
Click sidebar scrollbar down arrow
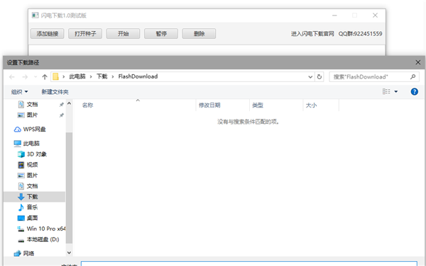click(x=70, y=253)
